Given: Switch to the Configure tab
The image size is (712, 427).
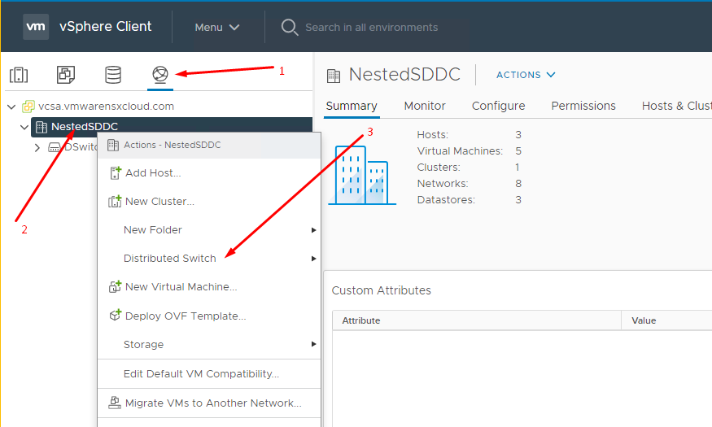Looking at the screenshot, I should [x=498, y=106].
